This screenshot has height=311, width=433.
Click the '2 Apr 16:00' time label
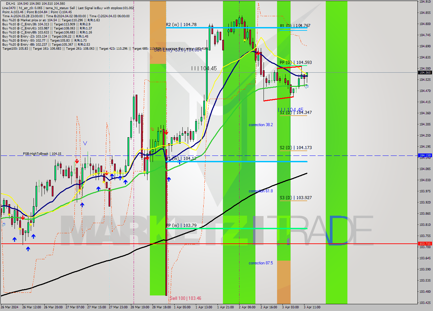(269, 307)
